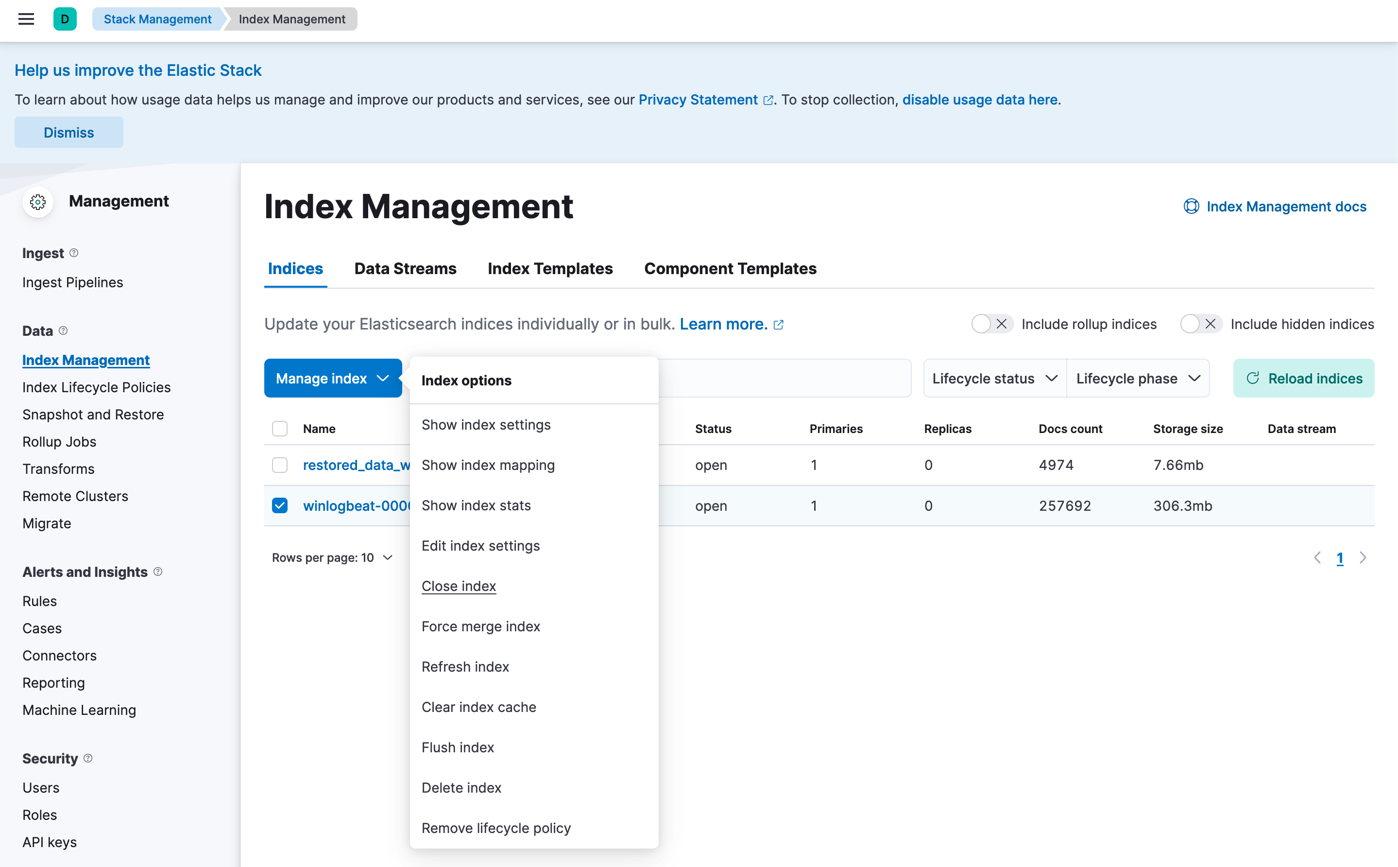Sort by Storage size column
The height and width of the screenshot is (867, 1398).
[x=1188, y=428]
